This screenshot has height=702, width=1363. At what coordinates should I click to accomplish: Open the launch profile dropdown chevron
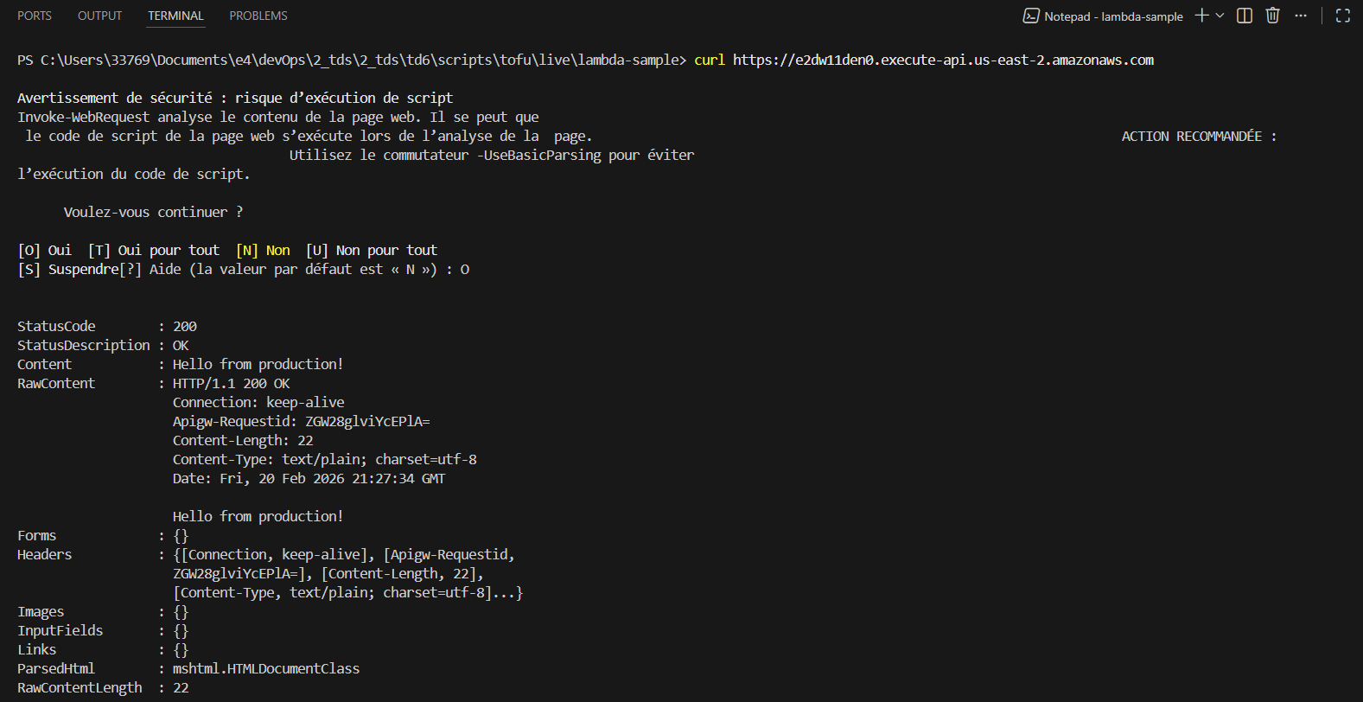(x=1220, y=16)
